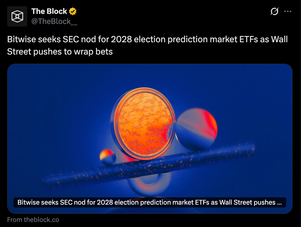301x227 pixels.
Task: Click The Block display name
Action: [x=49, y=11]
